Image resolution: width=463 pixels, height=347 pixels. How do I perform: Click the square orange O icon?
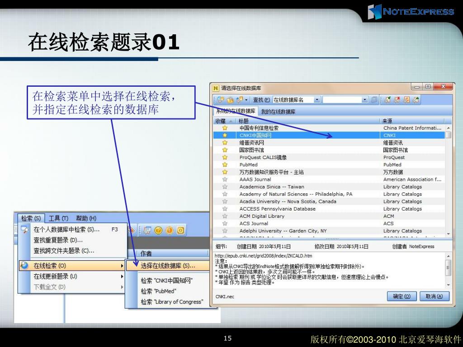[x=181, y=230]
